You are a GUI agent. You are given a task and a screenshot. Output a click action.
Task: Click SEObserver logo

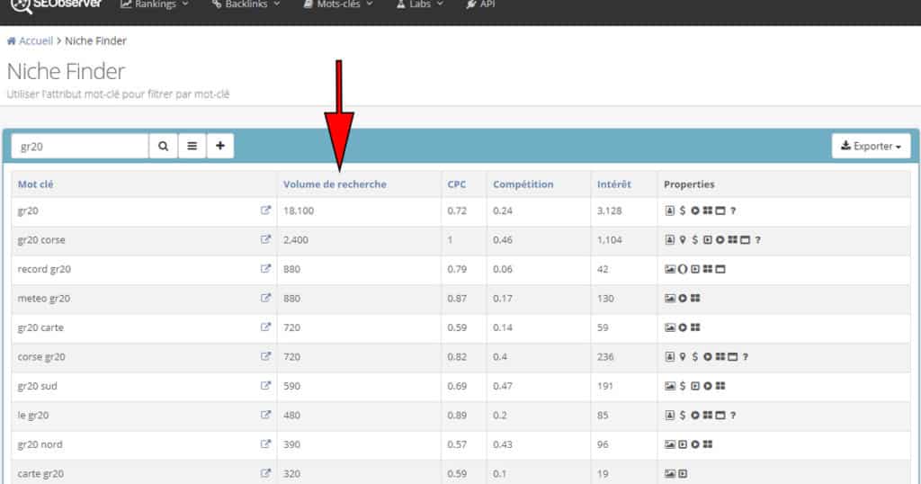click(x=57, y=4)
